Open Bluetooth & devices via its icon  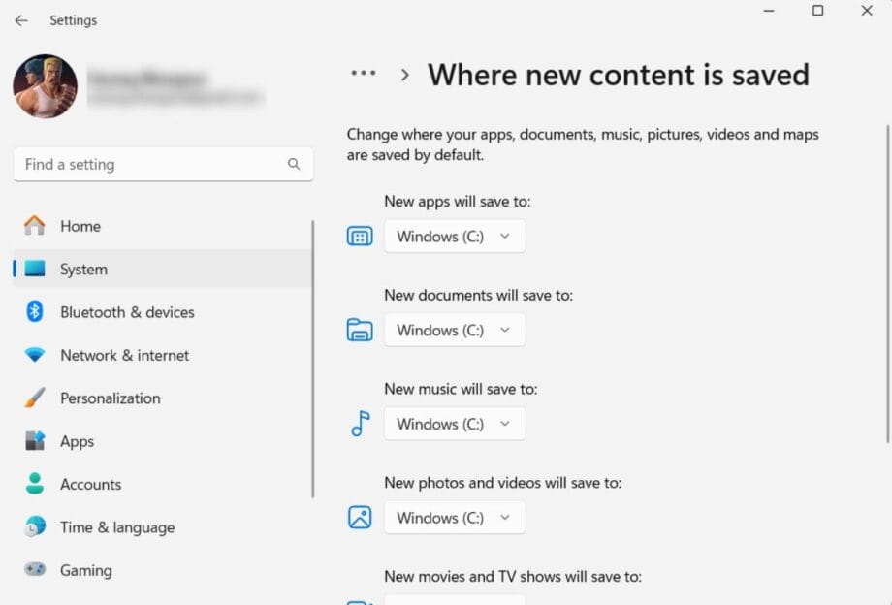[33, 312]
